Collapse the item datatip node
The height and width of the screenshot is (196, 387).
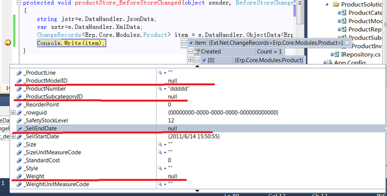click(x=184, y=43)
